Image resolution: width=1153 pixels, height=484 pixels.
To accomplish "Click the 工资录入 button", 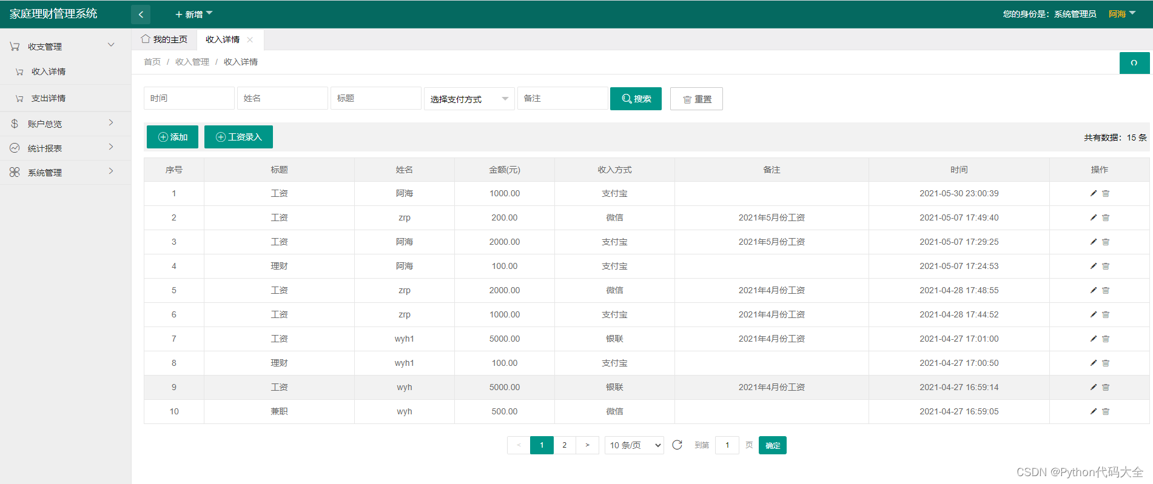I will point(238,137).
